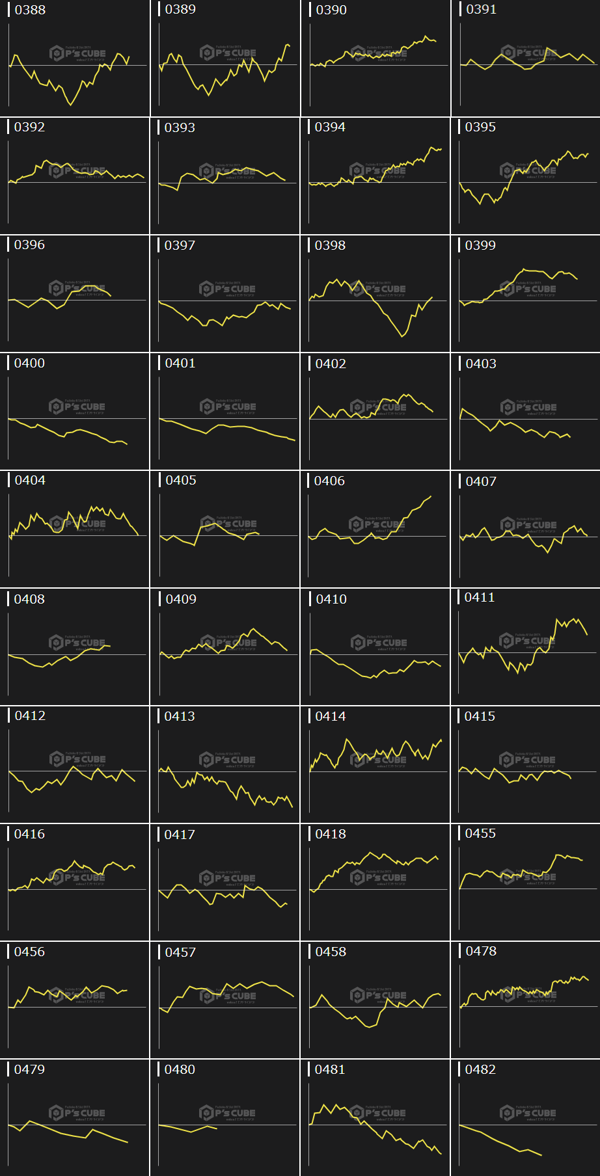Select the graph labeled 0416
The width and height of the screenshot is (600, 1176).
[x=75, y=883]
